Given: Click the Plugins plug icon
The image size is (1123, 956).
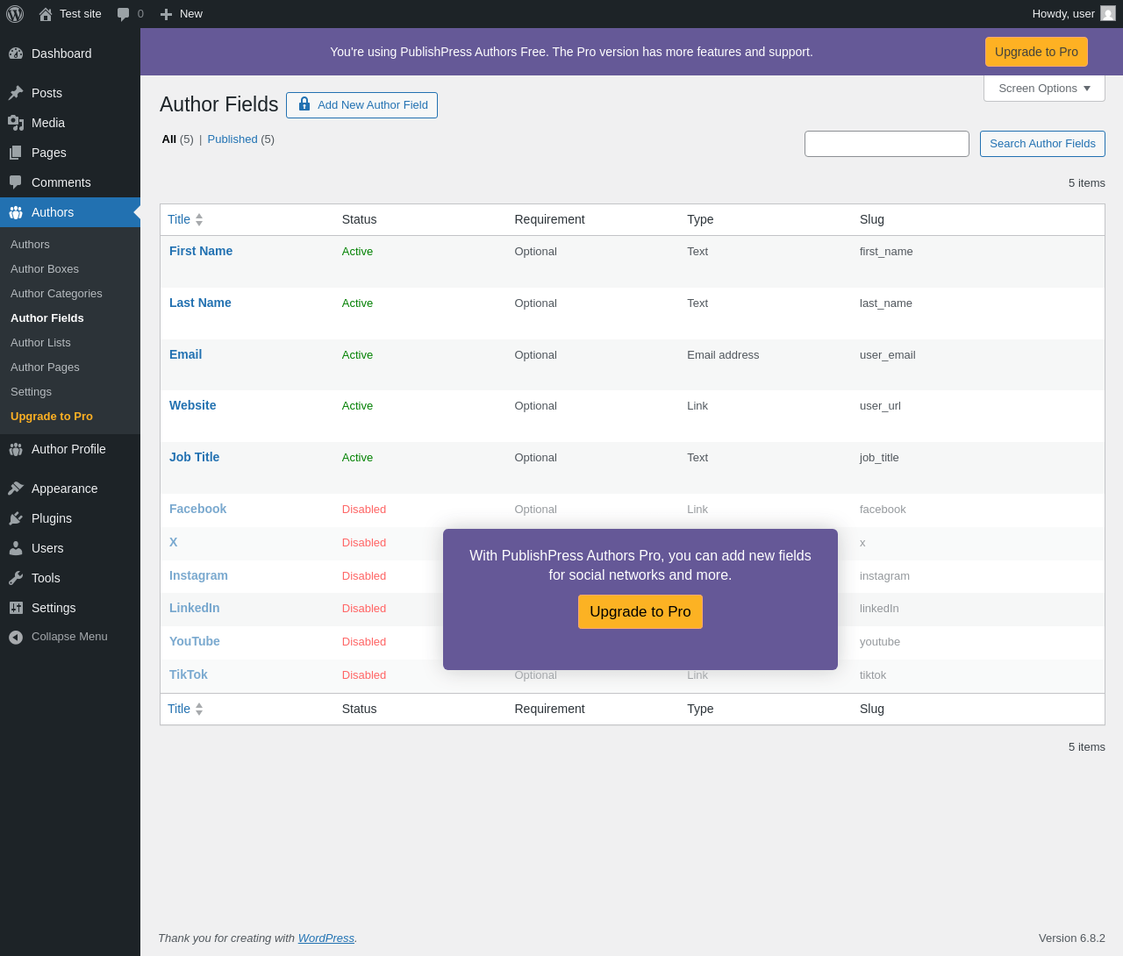Looking at the screenshot, I should click(x=16, y=518).
